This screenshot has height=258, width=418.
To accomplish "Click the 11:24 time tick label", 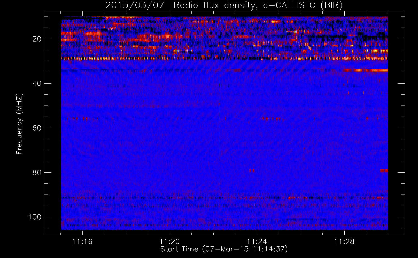I will (x=257, y=242).
